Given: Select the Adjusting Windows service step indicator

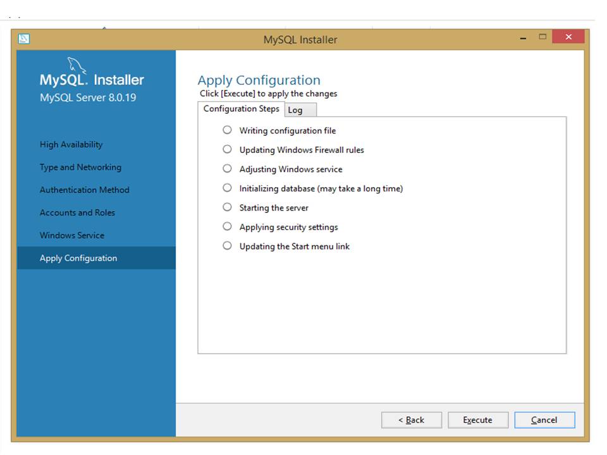Looking at the screenshot, I should coord(227,169).
